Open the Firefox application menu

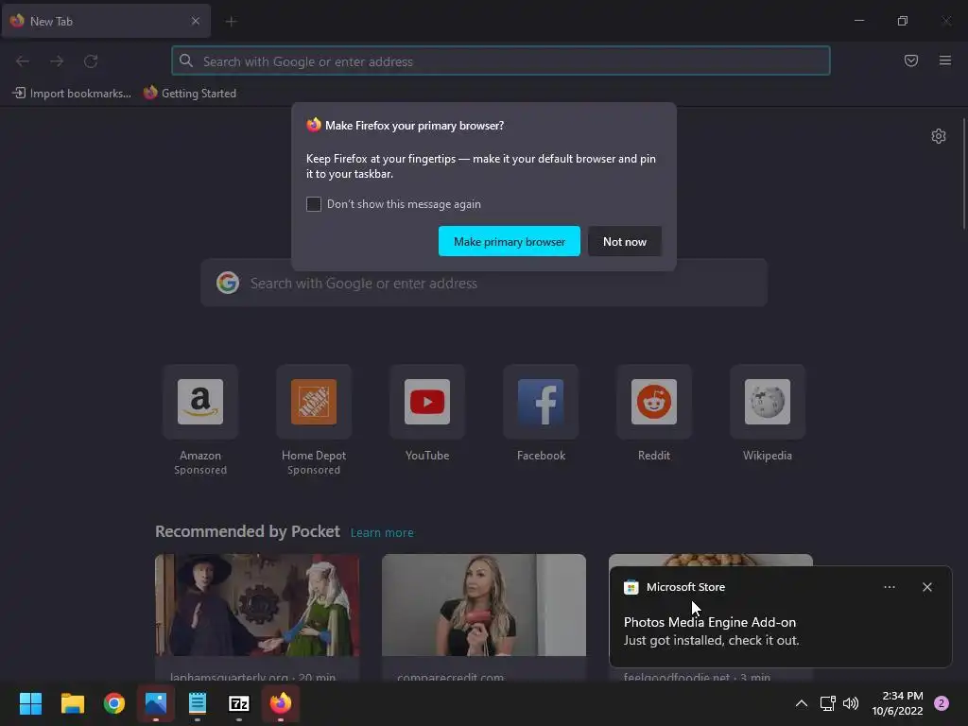point(944,60)
